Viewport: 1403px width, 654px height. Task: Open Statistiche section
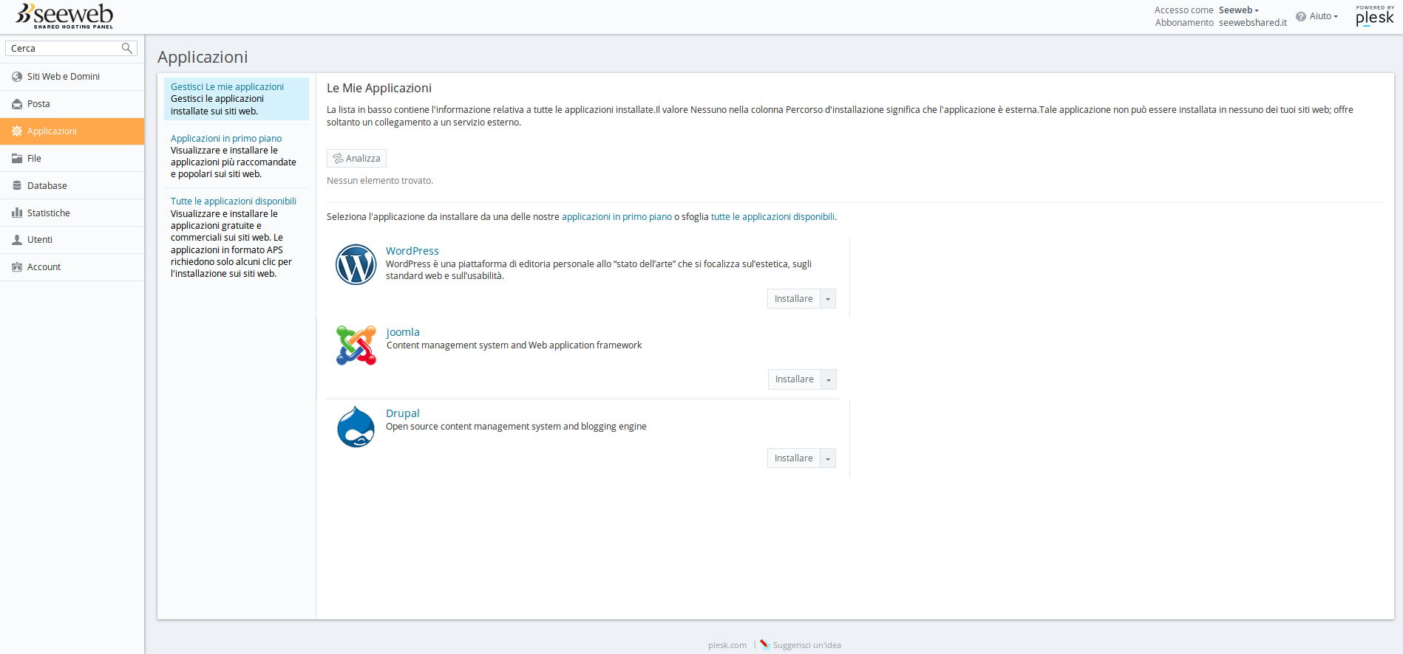pos(72,213)
